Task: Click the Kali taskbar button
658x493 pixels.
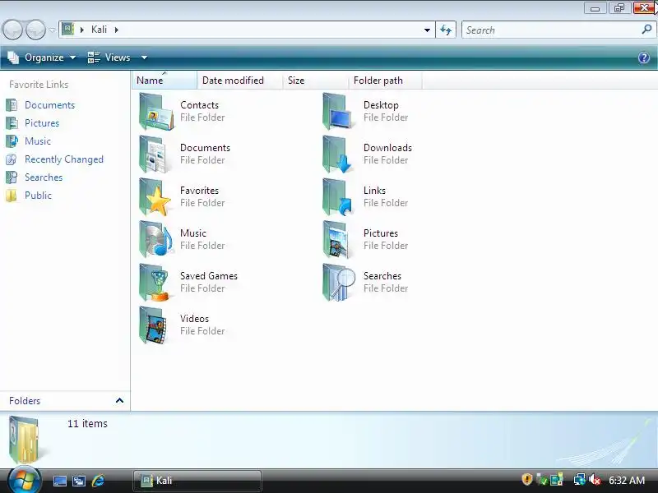Action: [x=197, y=481]
